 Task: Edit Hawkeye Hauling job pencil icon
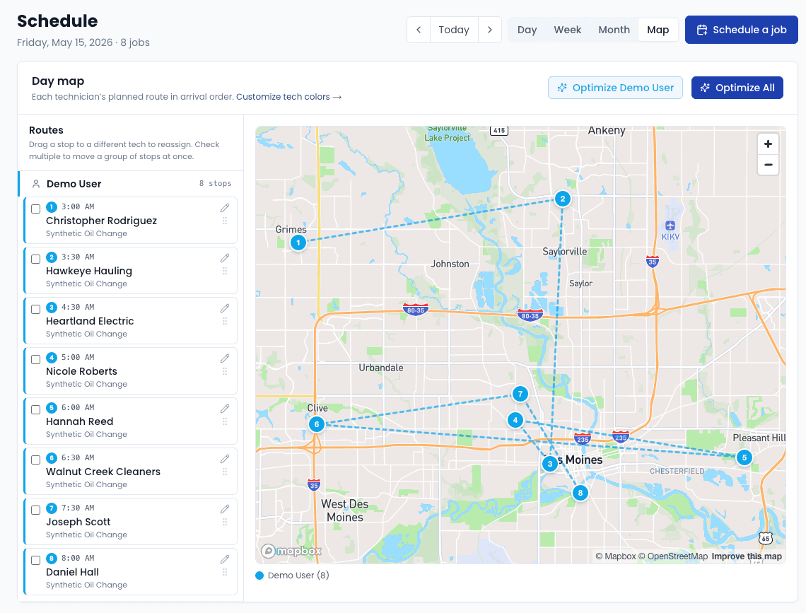pos(225,258)
